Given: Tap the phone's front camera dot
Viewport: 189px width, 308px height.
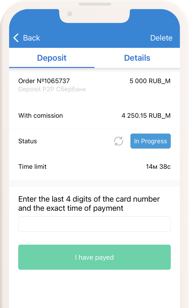Looking at the screenshot, I should click(70, 14).
